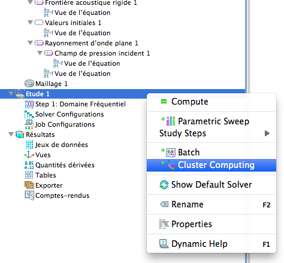
Task: Open the Study Steps submenu arrow
Action: (x=267, y=133)
